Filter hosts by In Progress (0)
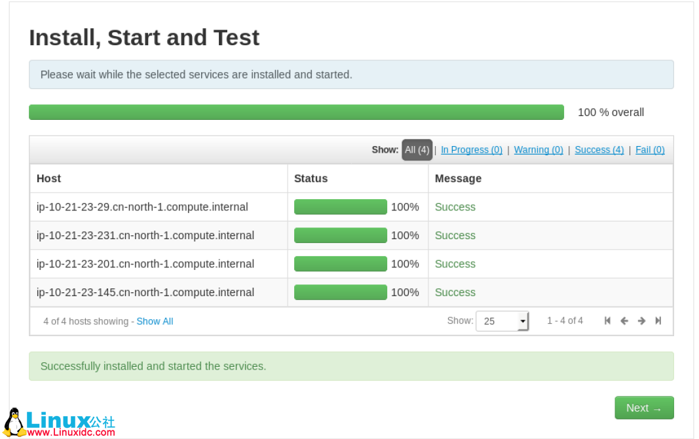This screenshot has width=699, height=439. 471,150
